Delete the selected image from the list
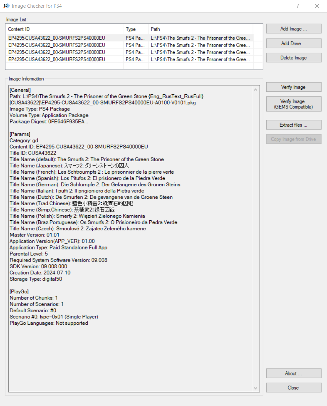Screen dimensions: 327x406 (294, 58)
